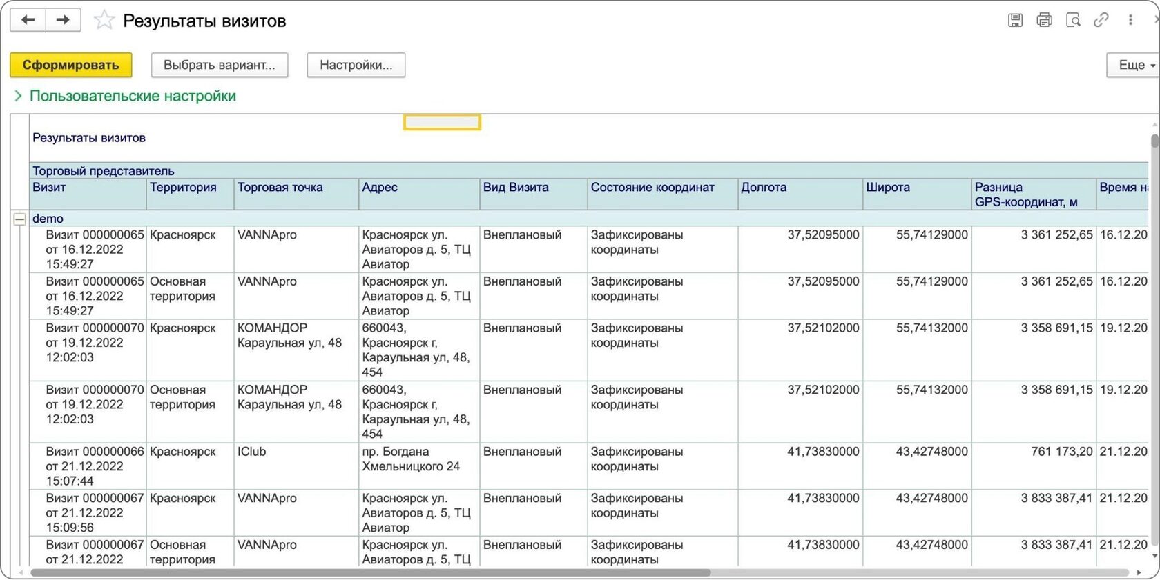This screenshot has height=580, width=1160.
Task: Go forward with the right arrow button
Action: click(x=63, y=20)
